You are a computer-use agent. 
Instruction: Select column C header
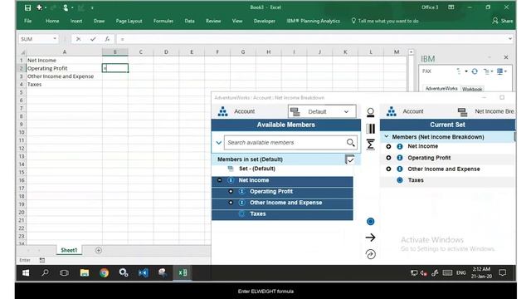tap(140, 51)
